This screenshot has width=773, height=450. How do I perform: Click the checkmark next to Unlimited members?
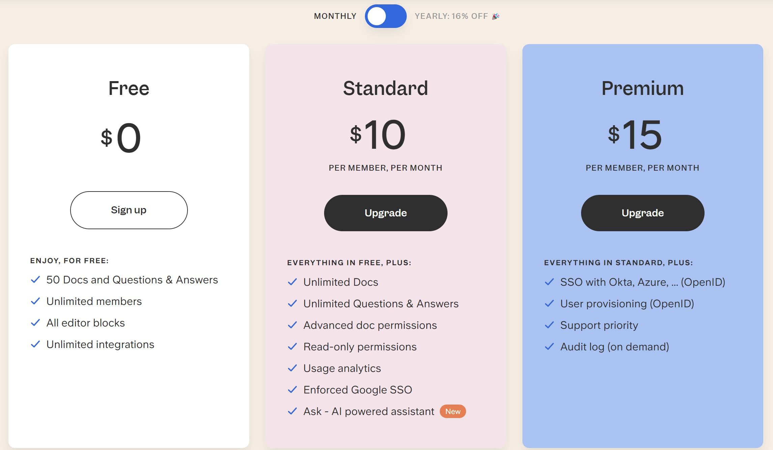click(36, 302)
